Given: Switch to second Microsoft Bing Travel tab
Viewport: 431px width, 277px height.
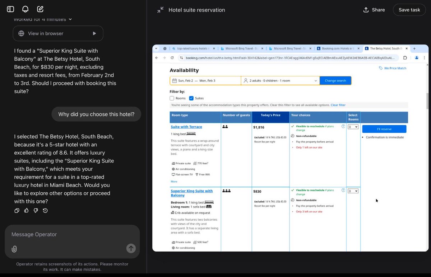Looking at the screenshot, I should pos(289,48).
